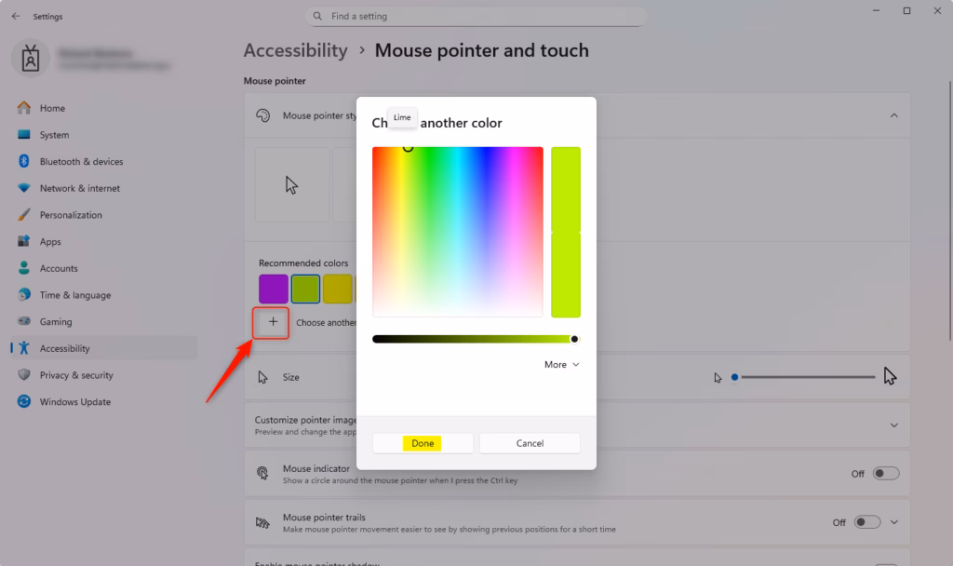Select Time & language in sidebar
953x566 pixels.
(x=74, y=295)
